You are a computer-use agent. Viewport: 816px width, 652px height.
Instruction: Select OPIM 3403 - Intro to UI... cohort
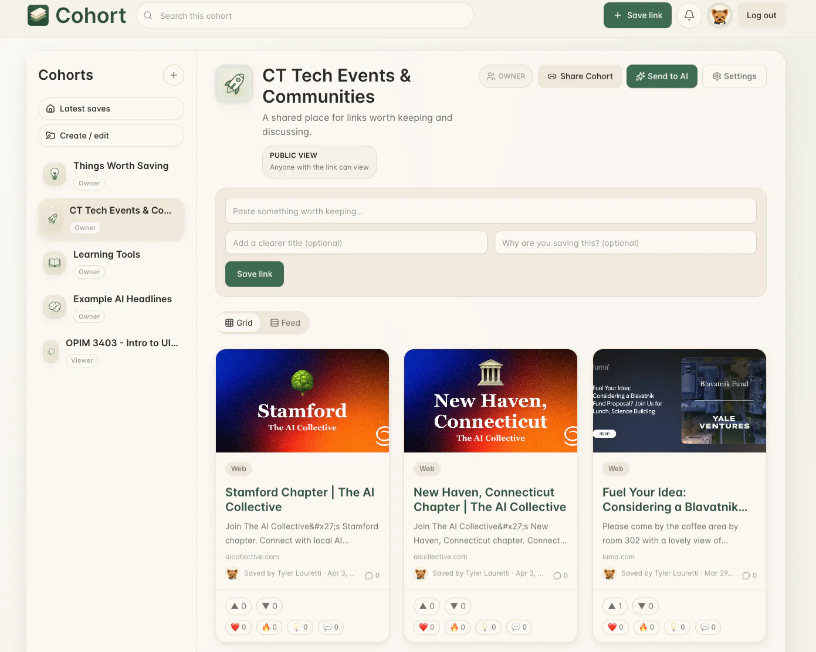coord(111,352)
